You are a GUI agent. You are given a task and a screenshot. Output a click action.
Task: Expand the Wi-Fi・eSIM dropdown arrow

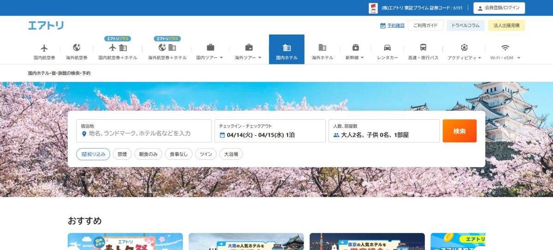[x=519, y=58]
